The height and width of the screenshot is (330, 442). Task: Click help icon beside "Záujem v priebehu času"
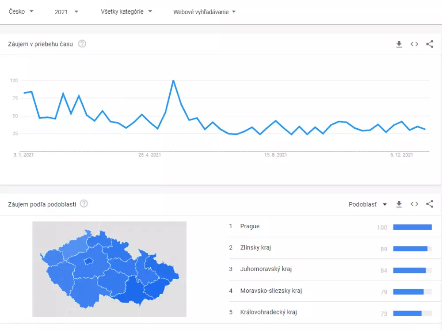pyautogui.click(x=82, y=44)
